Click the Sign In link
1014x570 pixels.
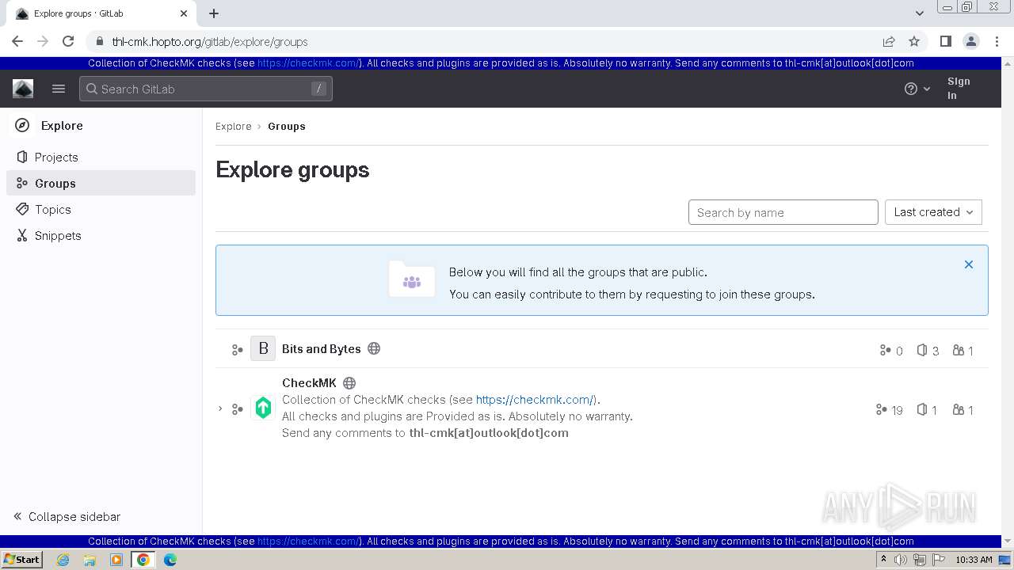point(959,88)
